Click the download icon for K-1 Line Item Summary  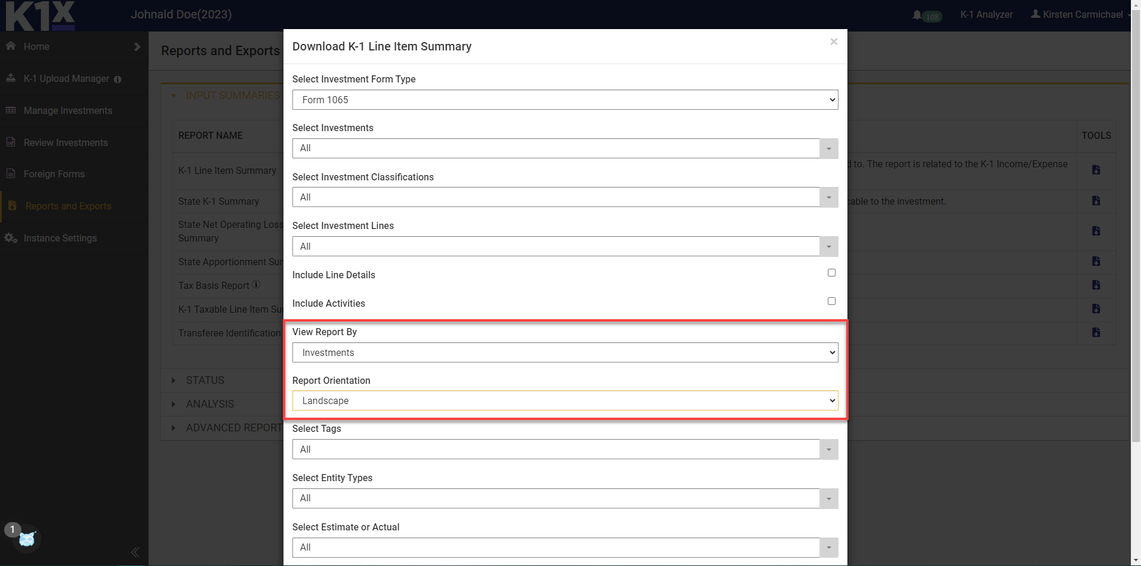coord(1096,170)
